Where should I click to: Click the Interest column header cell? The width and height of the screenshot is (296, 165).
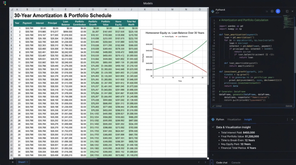coord(40,23)
